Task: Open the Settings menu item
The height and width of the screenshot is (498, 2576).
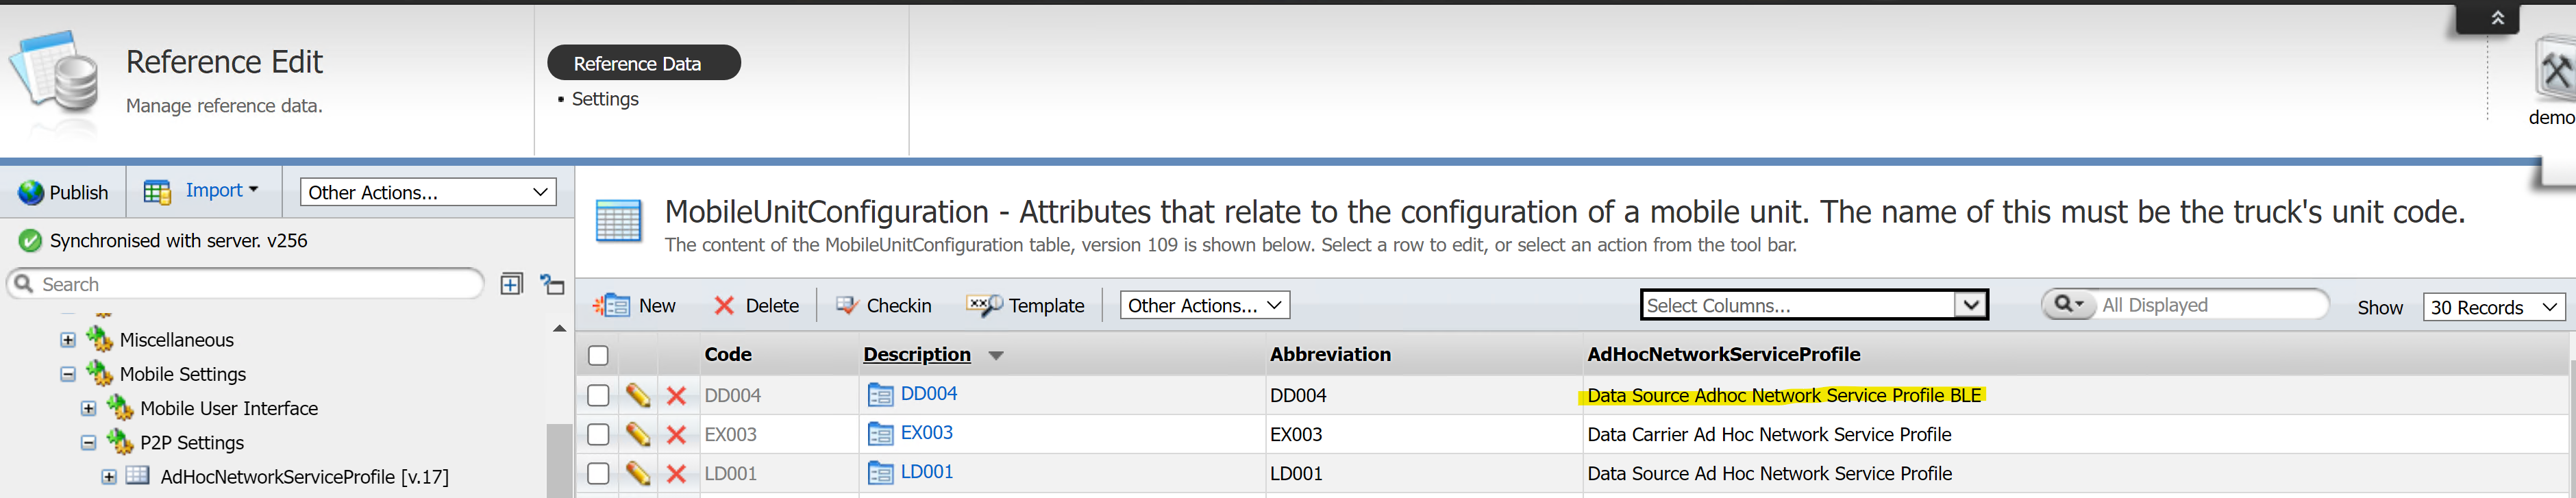Action: click(x=604, y=99)
